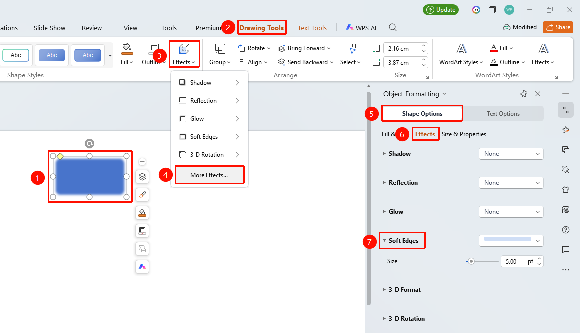Screen dimensions: 580x333
Task: Pin the Object Formatting panel
Action: (x=524, y=94)
